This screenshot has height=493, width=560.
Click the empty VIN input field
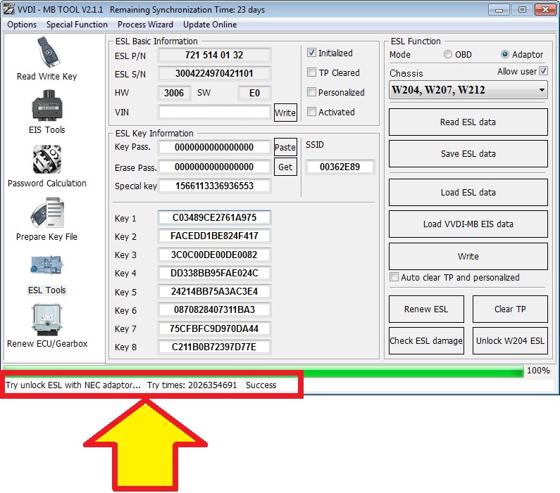click(x=214, y=113)
